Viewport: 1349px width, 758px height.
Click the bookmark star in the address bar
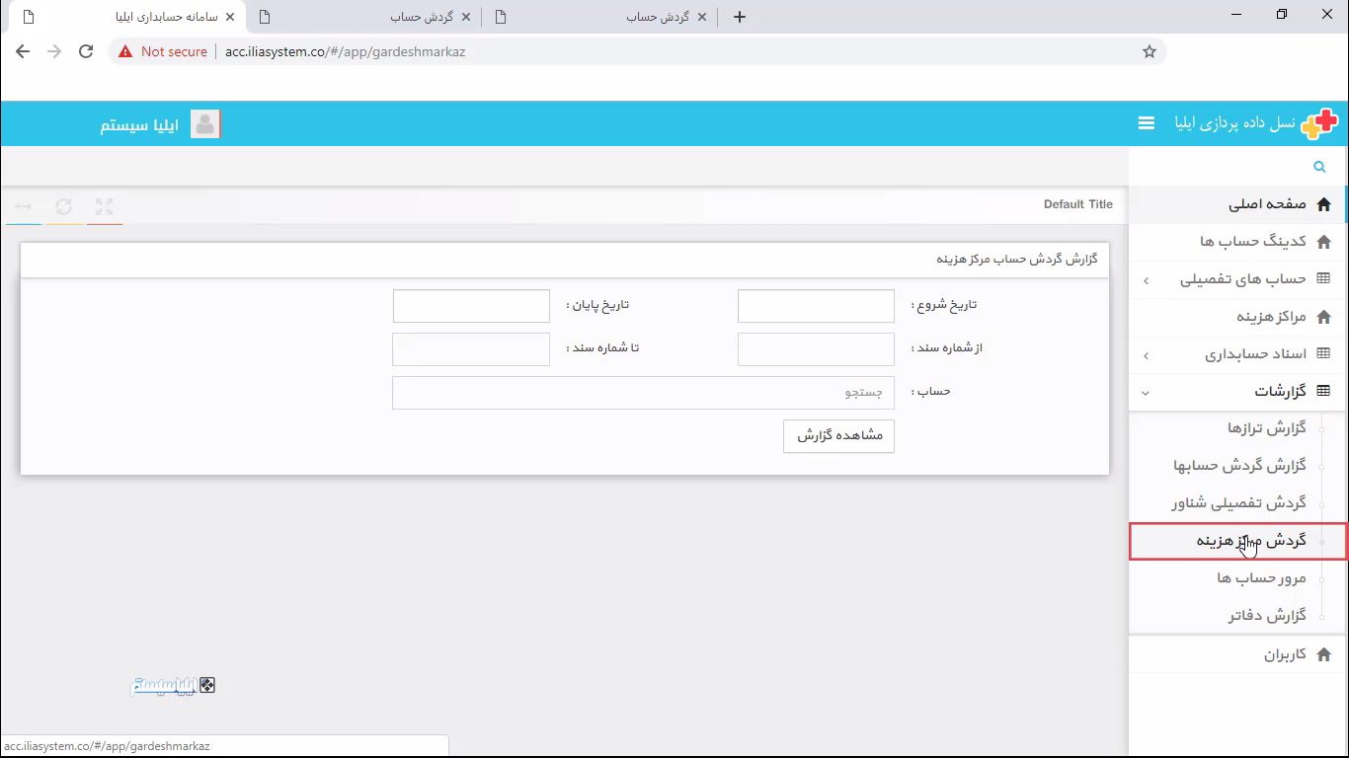1149,51
